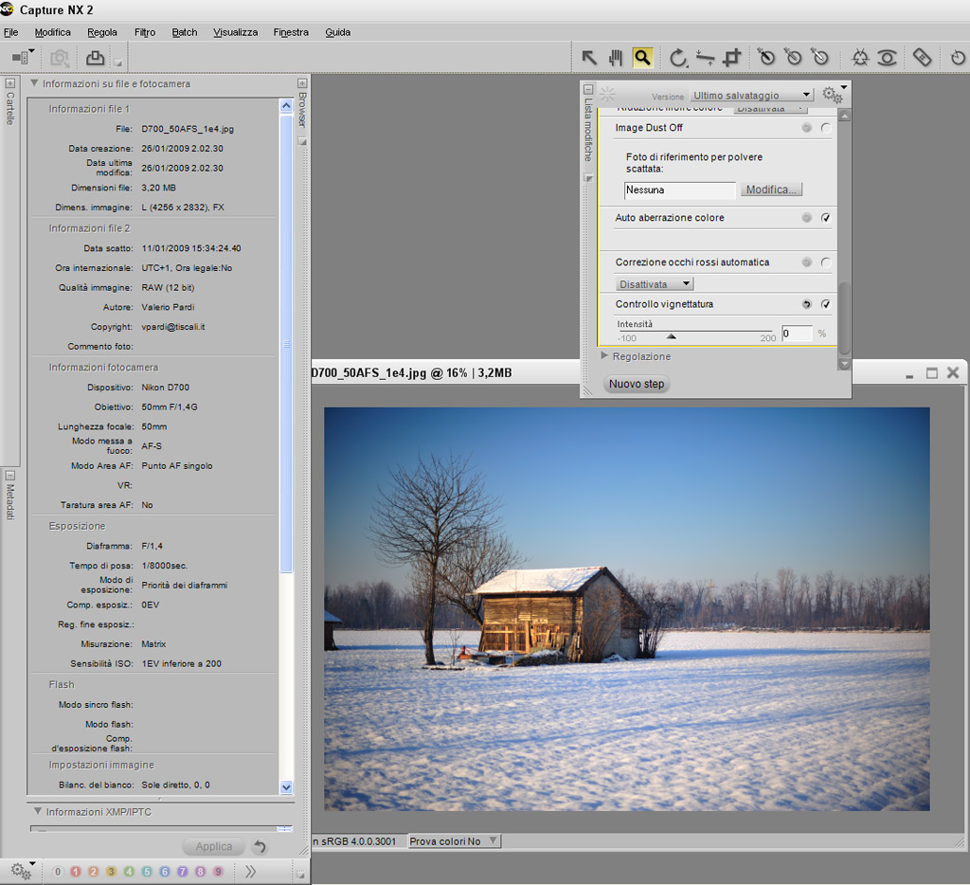Viewport: 970px width, 885px height.
Task: Click the Applica button
Action: coord(214,847)
